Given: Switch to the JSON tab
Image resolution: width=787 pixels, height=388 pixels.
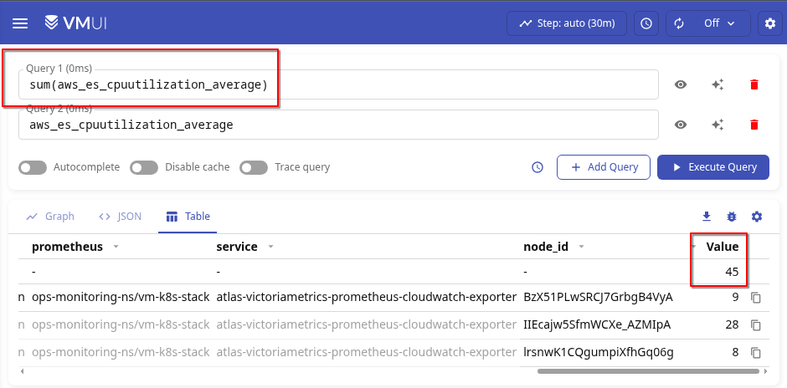Looking at the screenshot, I should click(x=120, y=217).
